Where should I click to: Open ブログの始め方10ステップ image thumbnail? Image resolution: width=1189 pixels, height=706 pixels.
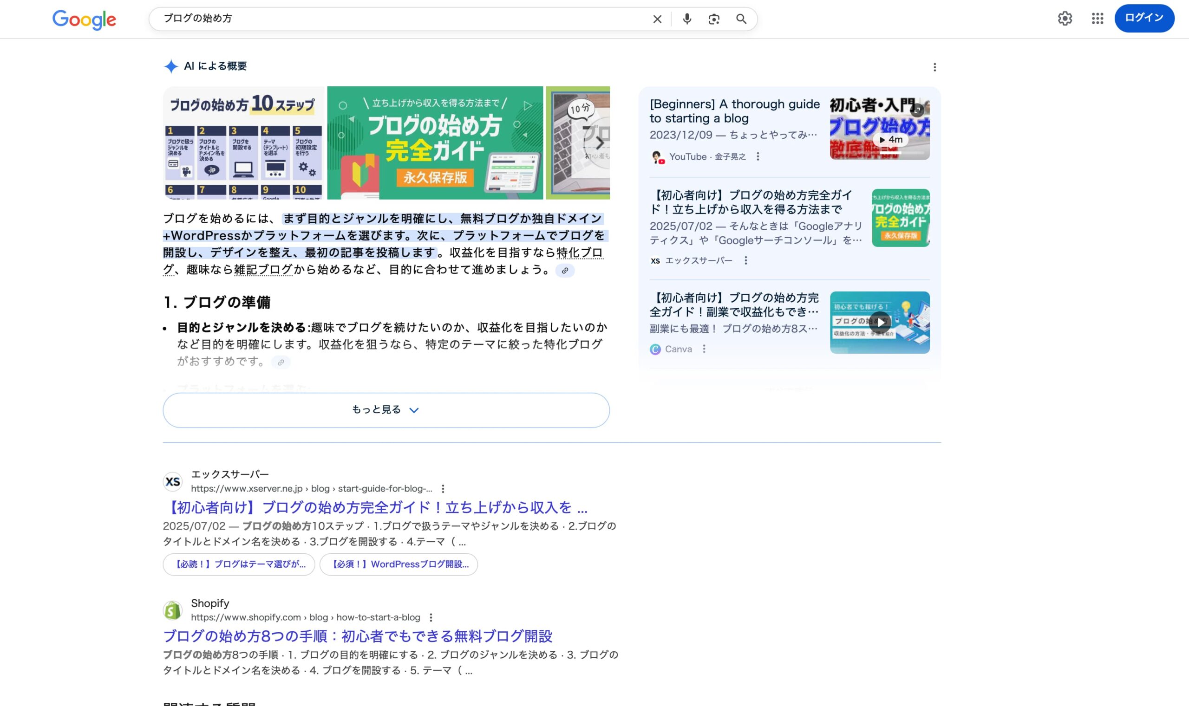pyautogui.click(x=243, y=142)
